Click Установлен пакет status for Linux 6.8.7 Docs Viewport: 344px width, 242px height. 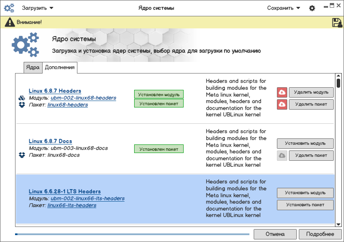point(159,149)
